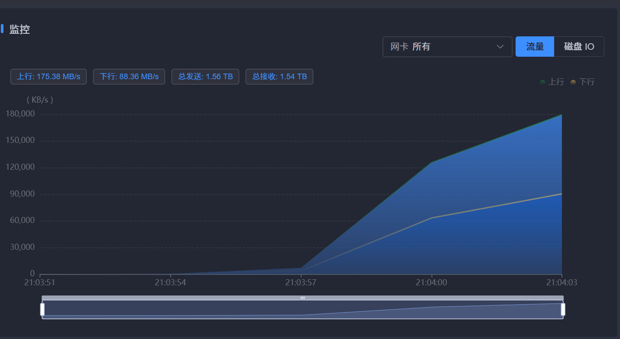
Task: Click the 监控 section title
Action: [x=19, y=29]
